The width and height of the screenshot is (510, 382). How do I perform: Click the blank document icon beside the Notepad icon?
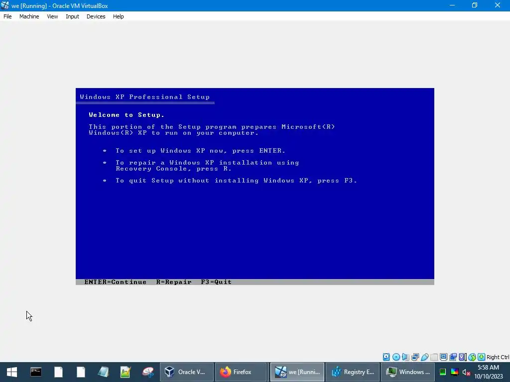click(81, 372)
